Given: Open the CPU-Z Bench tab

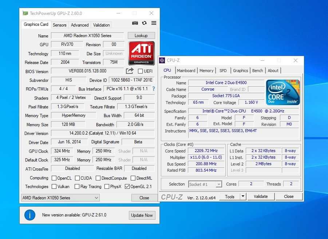Looking at the screenshot, I should (x=257, y=71).
